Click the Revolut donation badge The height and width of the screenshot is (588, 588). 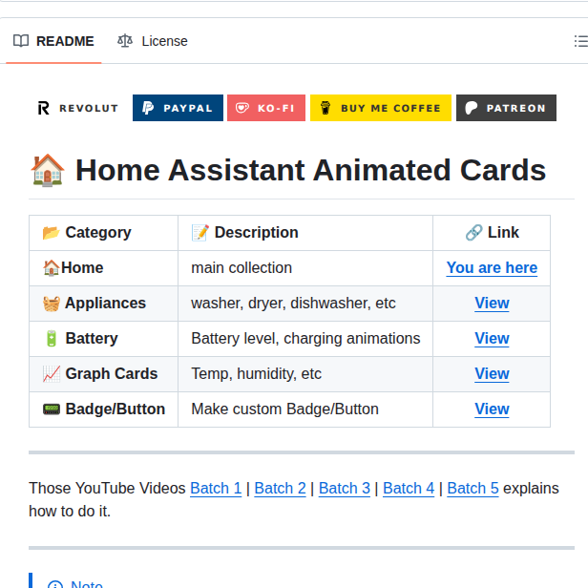click(x=78, y=108)
